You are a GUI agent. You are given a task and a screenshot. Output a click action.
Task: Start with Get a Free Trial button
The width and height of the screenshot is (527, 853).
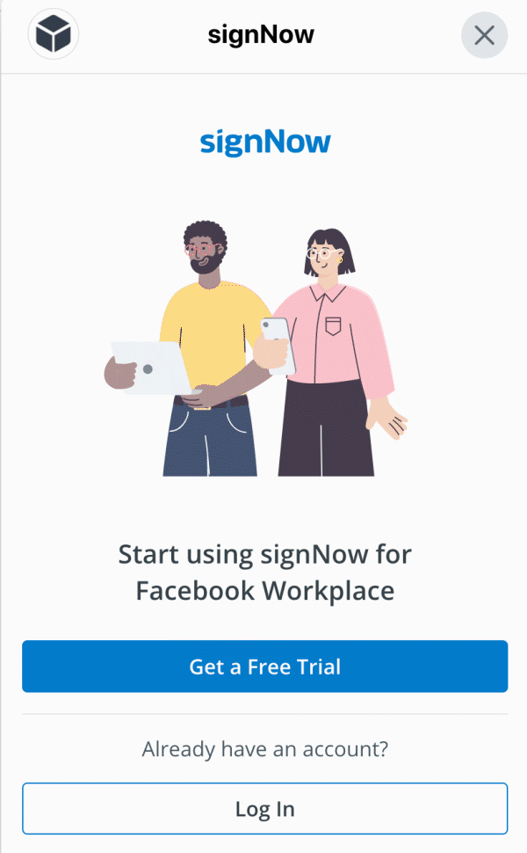tap(265, 667)
